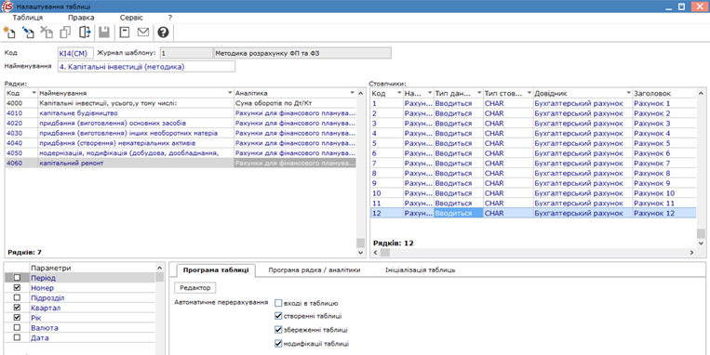
Task: Click the exit door icon
Action: click(x=85, y=33)
